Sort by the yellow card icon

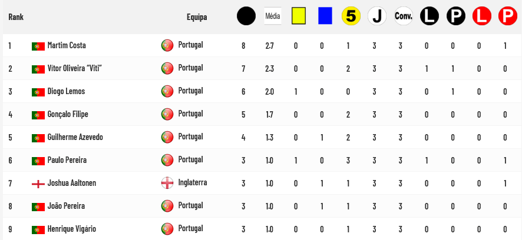click(299, 16)
